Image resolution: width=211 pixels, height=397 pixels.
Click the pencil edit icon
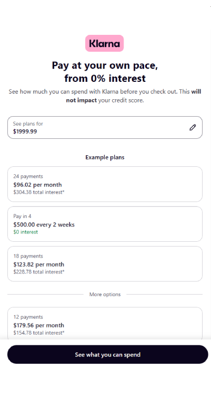193,127
